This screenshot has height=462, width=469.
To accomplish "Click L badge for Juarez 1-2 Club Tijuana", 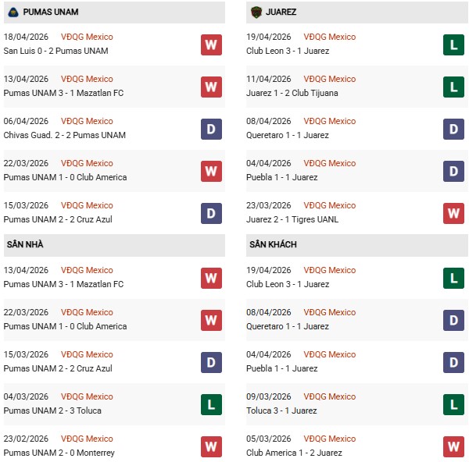I will (454, 87).
